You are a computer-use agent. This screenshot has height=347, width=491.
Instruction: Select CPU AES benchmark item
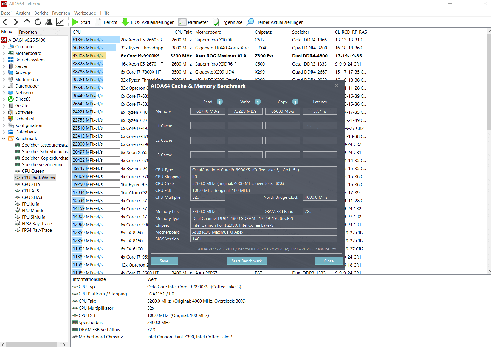[30, 191]
